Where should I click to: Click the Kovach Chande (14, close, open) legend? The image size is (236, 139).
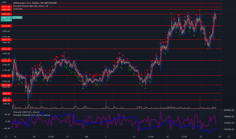[x=31, y=115]
